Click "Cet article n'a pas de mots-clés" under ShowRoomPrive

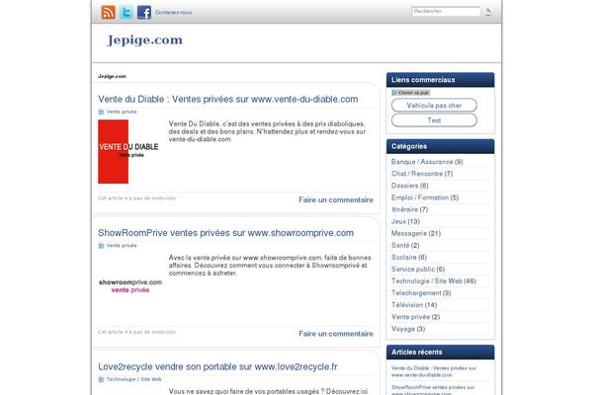pyautogui.click(x=137, y=332)
